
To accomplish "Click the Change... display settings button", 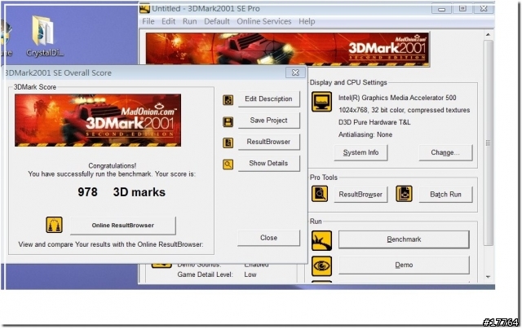I will [x=445, y=152].
